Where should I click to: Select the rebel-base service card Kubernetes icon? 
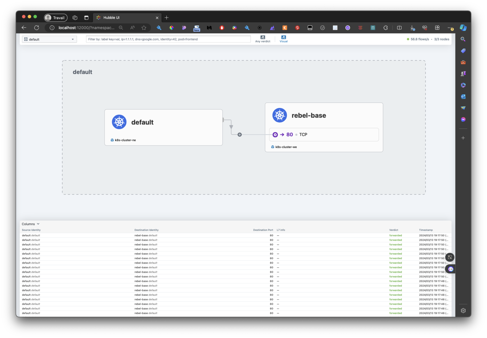pos(279,115)
